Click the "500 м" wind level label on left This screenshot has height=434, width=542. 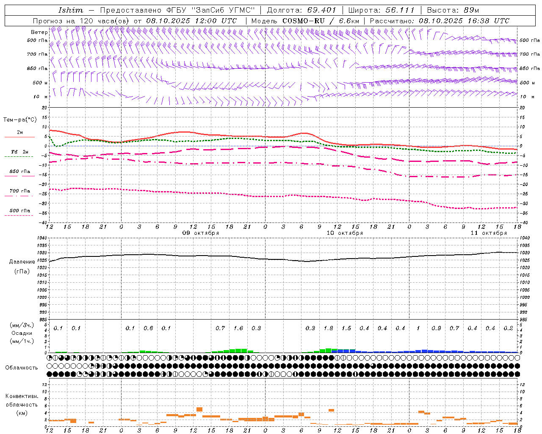[x=40, y=83]
